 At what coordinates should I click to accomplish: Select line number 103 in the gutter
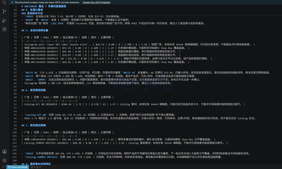15,143
